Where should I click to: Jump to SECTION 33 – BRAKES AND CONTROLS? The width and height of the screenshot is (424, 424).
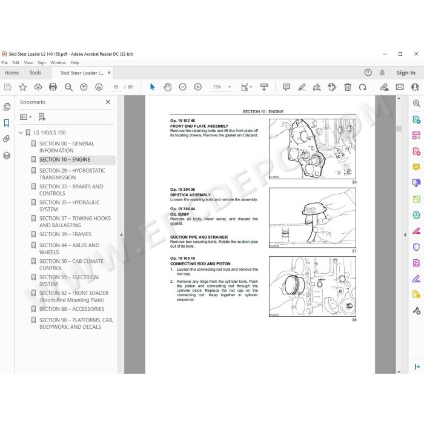pos(71,190)
